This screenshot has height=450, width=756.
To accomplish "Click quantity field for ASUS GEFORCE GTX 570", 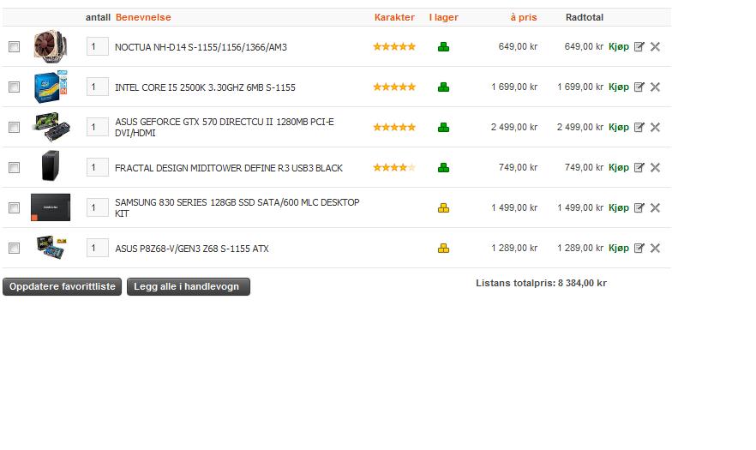I will tap(98, 128).
